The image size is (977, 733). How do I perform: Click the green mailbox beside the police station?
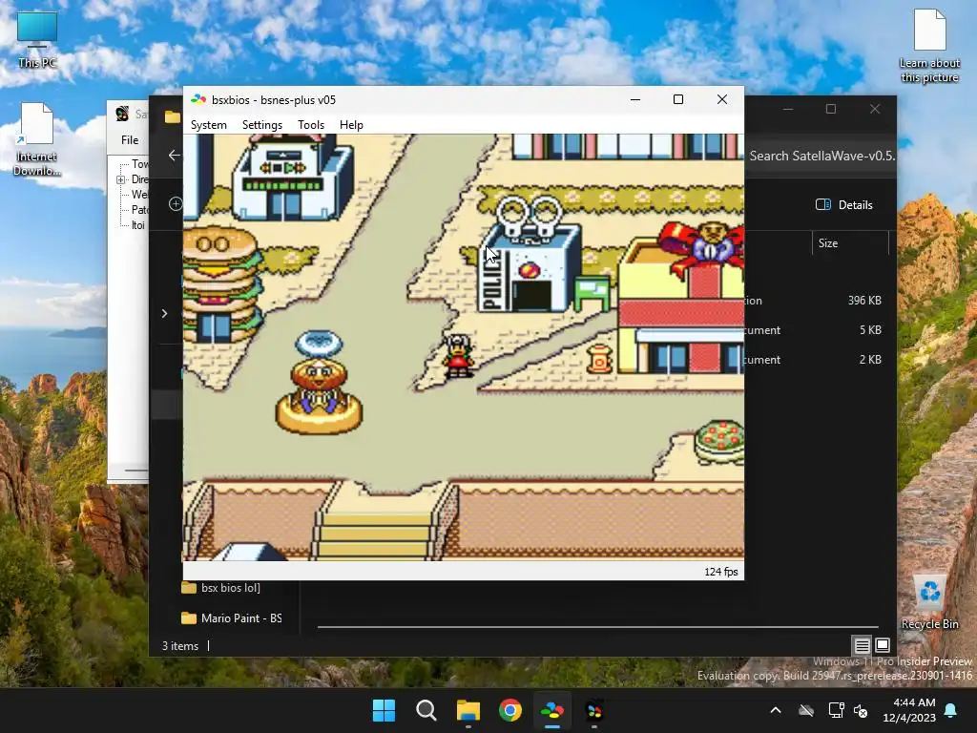coord(592,292)
